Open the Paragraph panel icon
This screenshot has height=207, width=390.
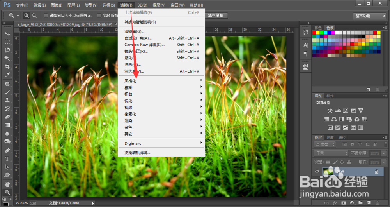click(306, 54)
